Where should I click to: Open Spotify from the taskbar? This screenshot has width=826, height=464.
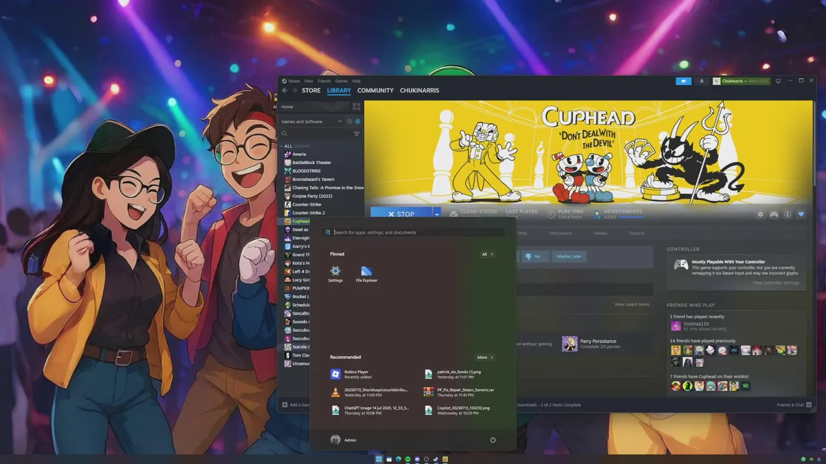pos(407,459)
